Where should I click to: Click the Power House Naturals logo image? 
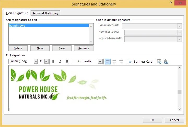[59, 85]
